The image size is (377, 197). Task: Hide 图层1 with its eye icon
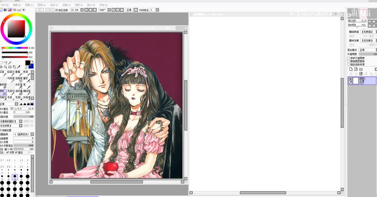[350, 79]
